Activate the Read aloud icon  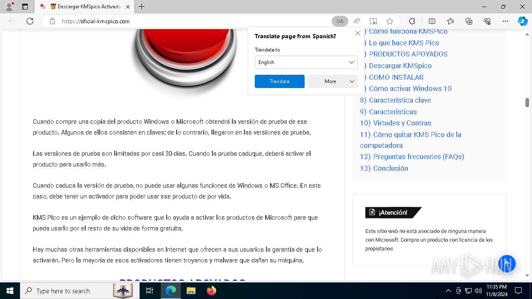pos(357,21)
